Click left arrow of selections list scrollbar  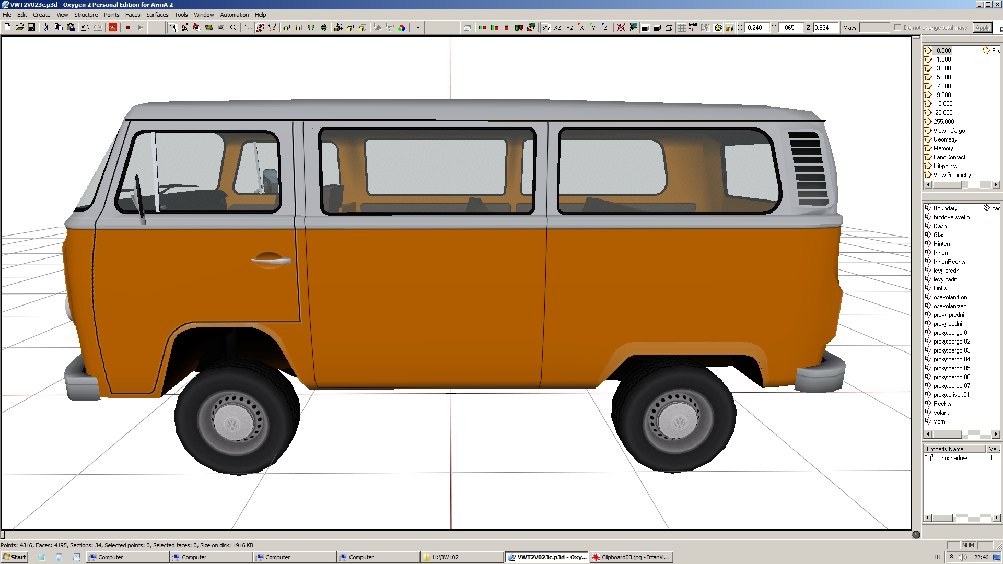click(928, 434)
